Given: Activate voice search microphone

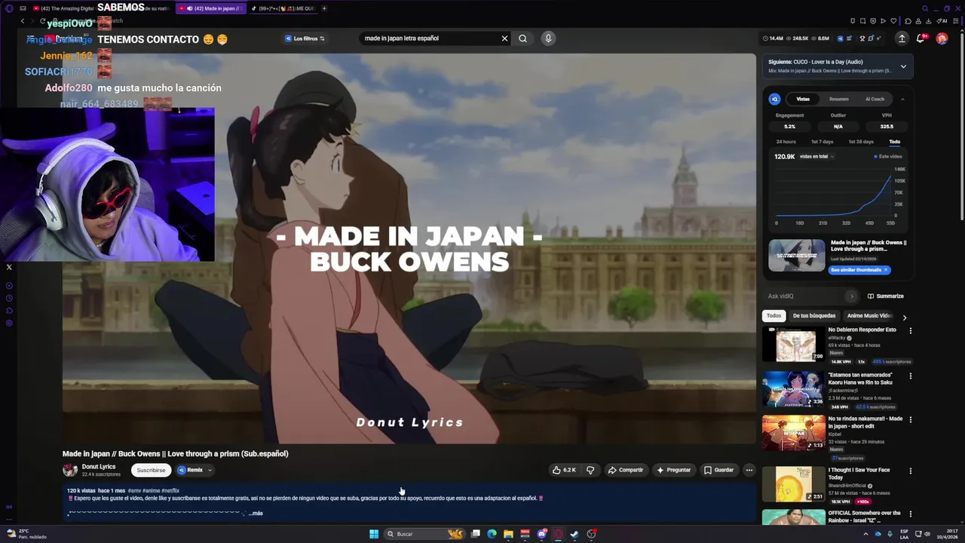Looking at the screenshot, I should [548, 38].
